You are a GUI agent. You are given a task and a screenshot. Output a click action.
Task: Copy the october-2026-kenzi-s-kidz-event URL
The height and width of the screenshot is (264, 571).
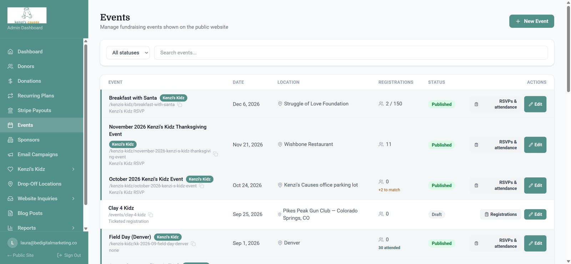(x=202, y=186)
